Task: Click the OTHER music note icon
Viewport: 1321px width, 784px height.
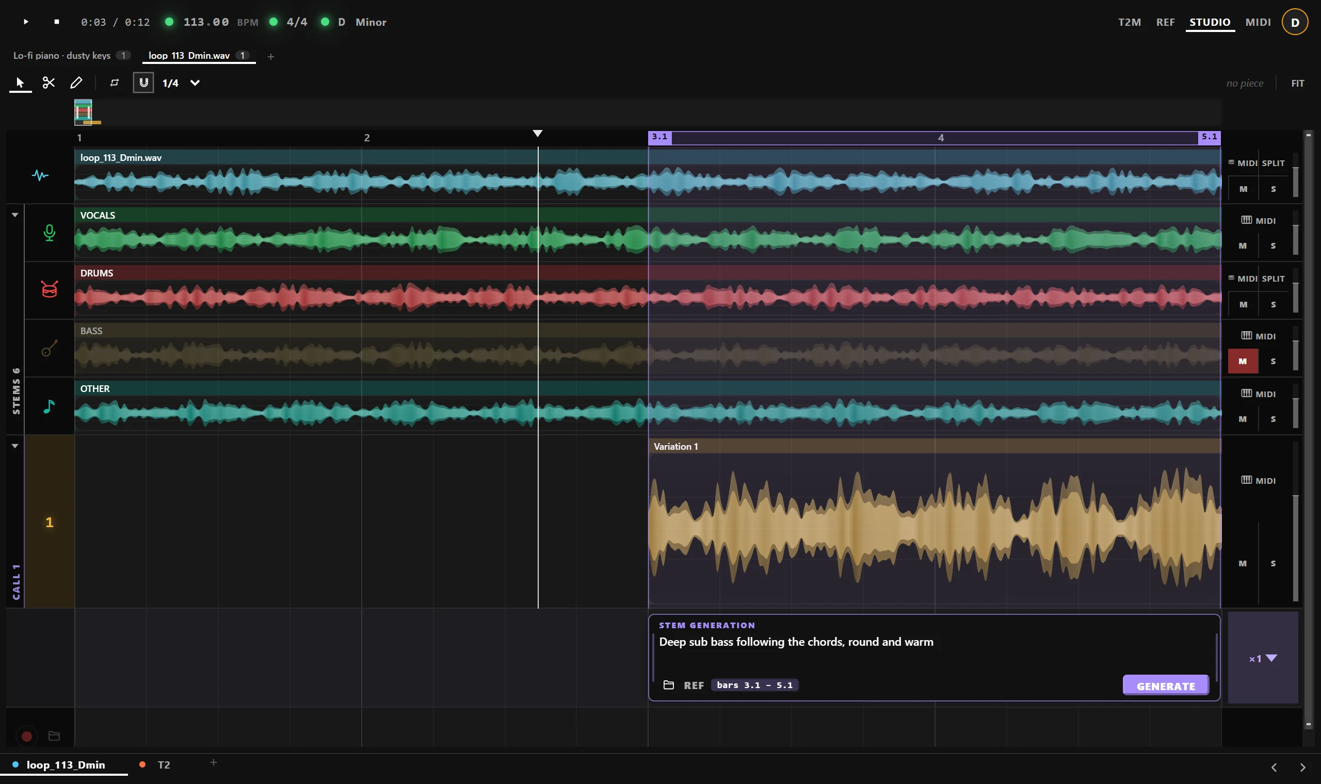Action: [x=49, y=406]
